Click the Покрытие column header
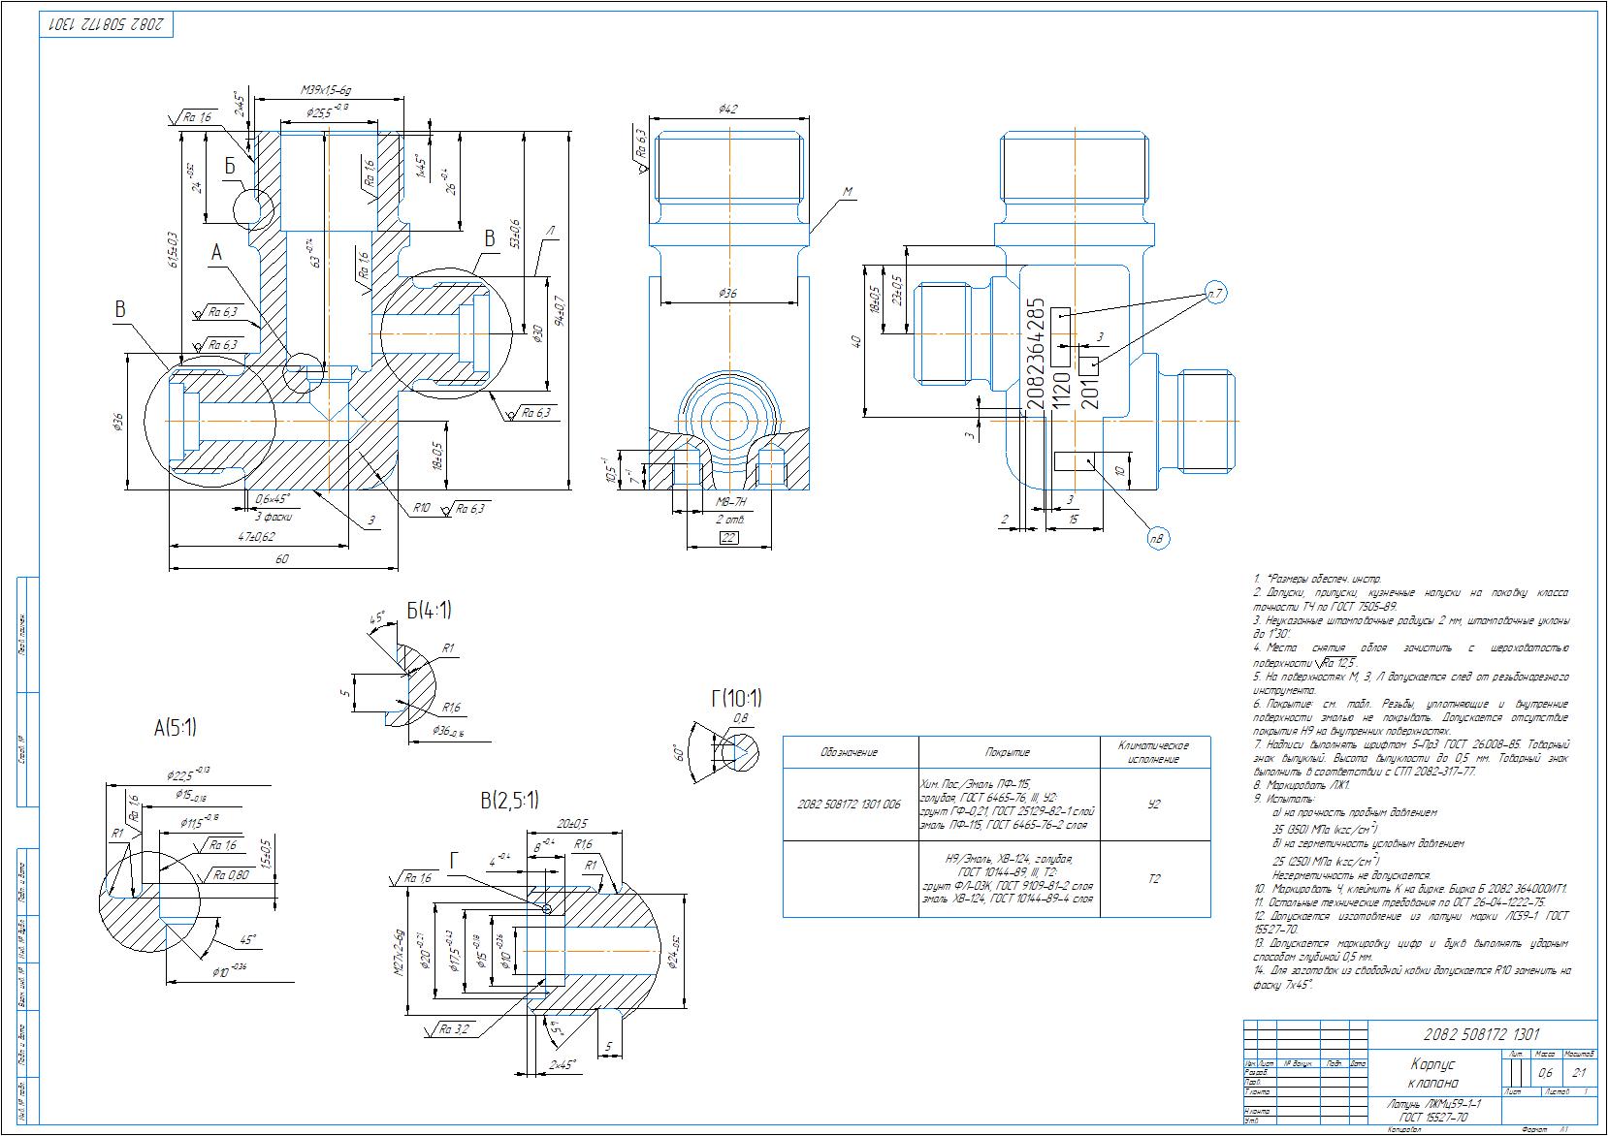This screenshot has width=1608, height=1136. pos(1009,752)
